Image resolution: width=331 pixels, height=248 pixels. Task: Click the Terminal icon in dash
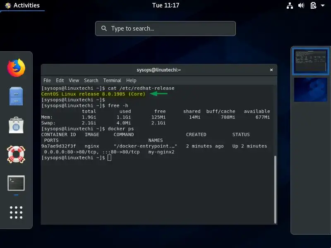pyautogui.click(x=16, y=183)
